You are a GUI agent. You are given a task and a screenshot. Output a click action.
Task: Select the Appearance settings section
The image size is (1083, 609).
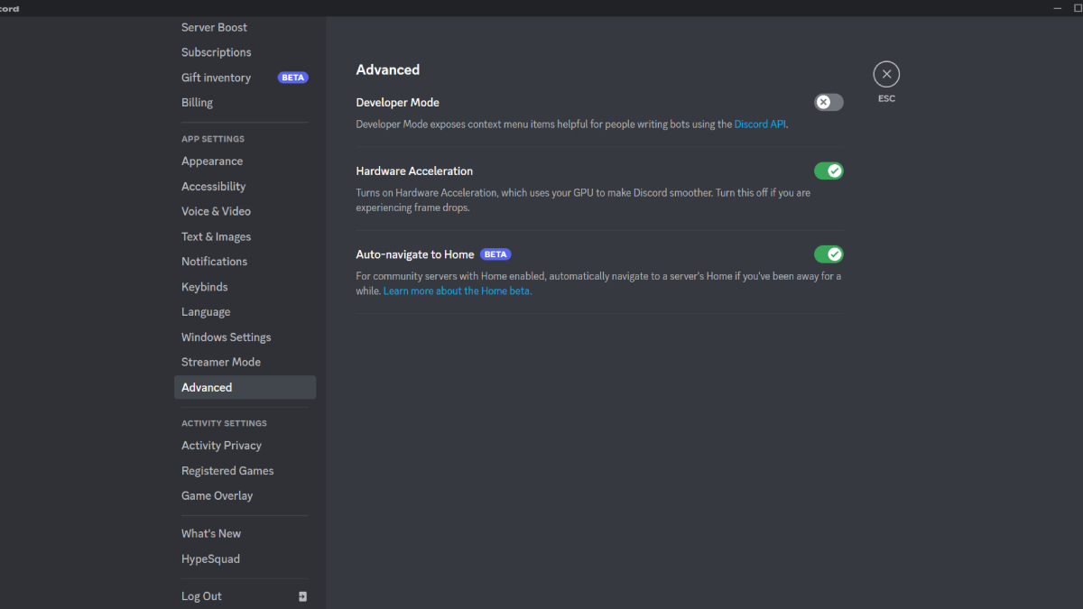pyautogui.click(x=212, y=161)
